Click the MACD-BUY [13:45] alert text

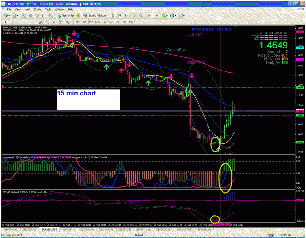[x=212, y=29]
